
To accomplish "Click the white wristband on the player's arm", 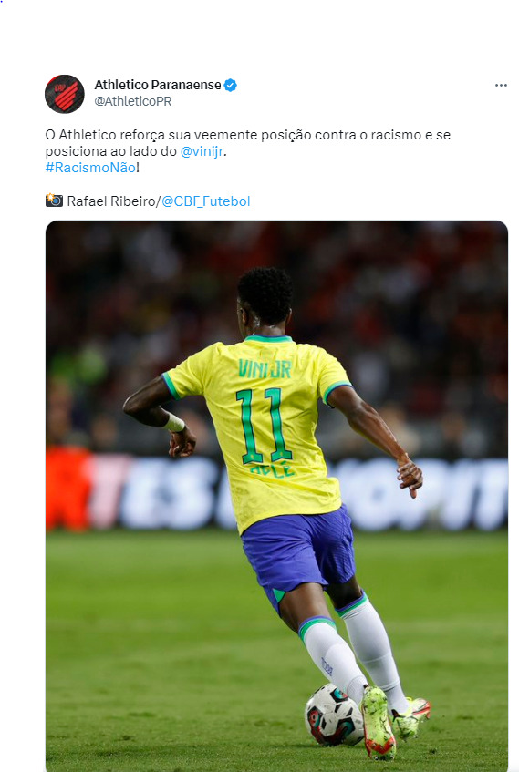I will 174,423.
